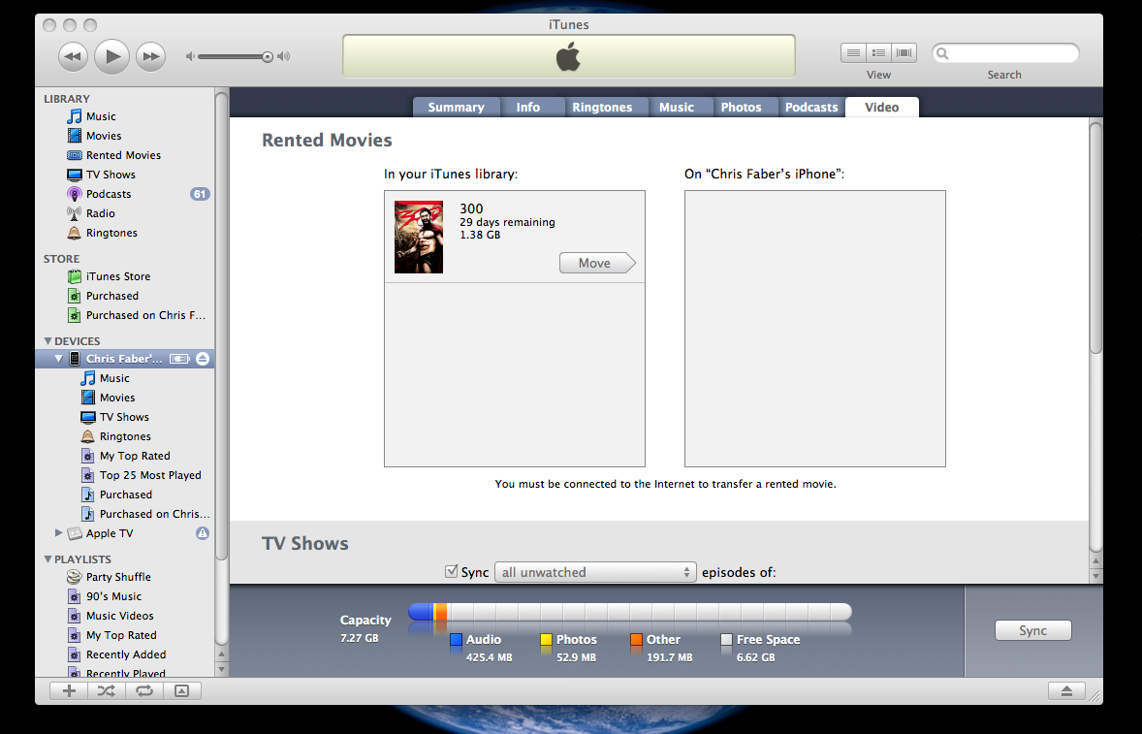The height and width of the screenshot is (734, 1142).
Task: Select Radio in the sidebar
Action: point(101,213)
